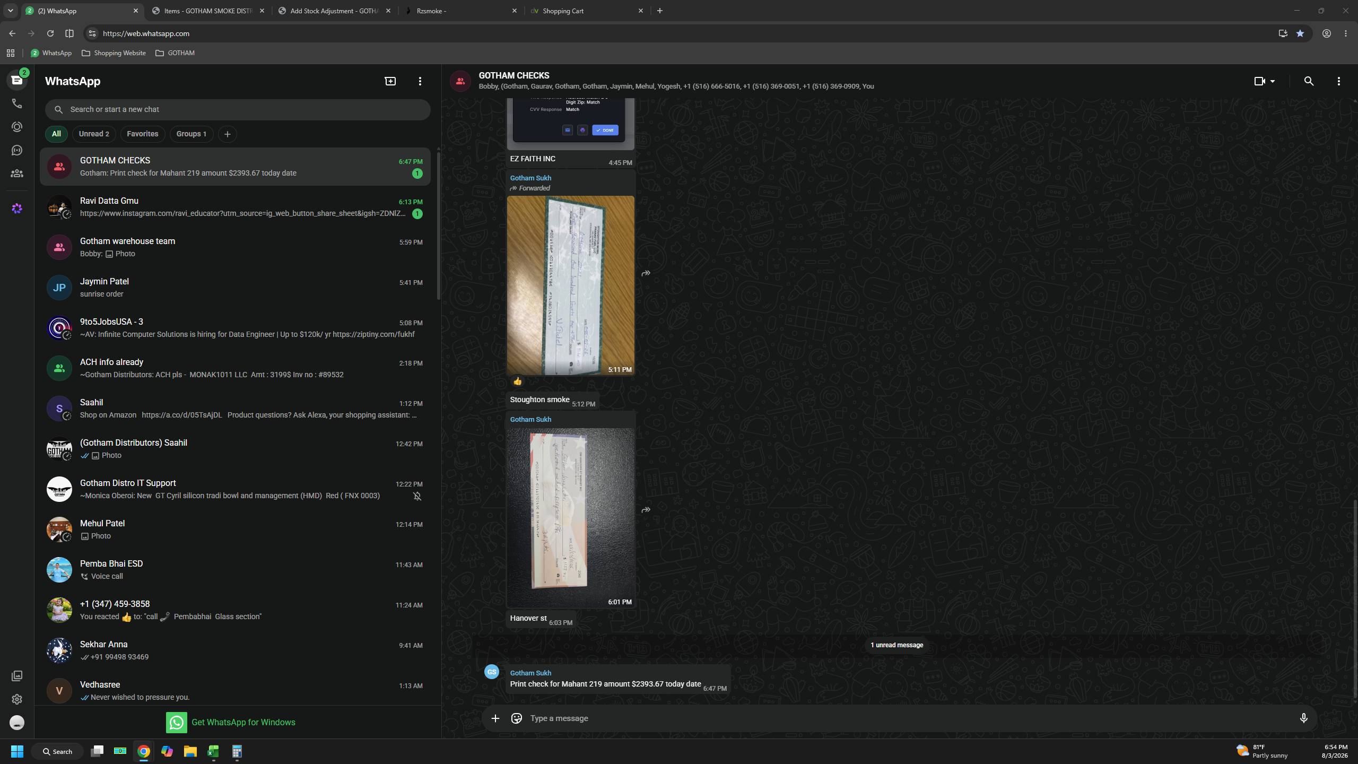Click the voice message microphone icon
This screenshot has width=1358, height=764.
pyautogui.click(x=1303, y=718)
